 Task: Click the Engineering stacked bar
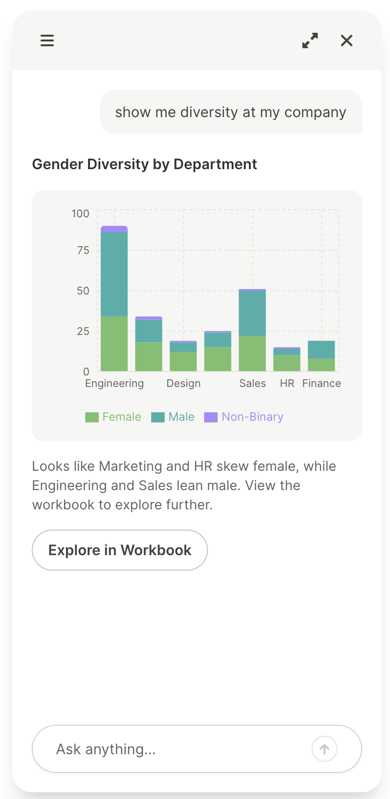point(114,299)
